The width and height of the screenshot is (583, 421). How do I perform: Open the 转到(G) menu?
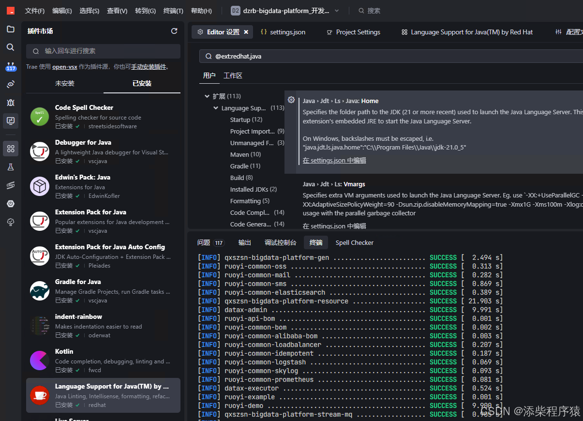tap(145, 11)
